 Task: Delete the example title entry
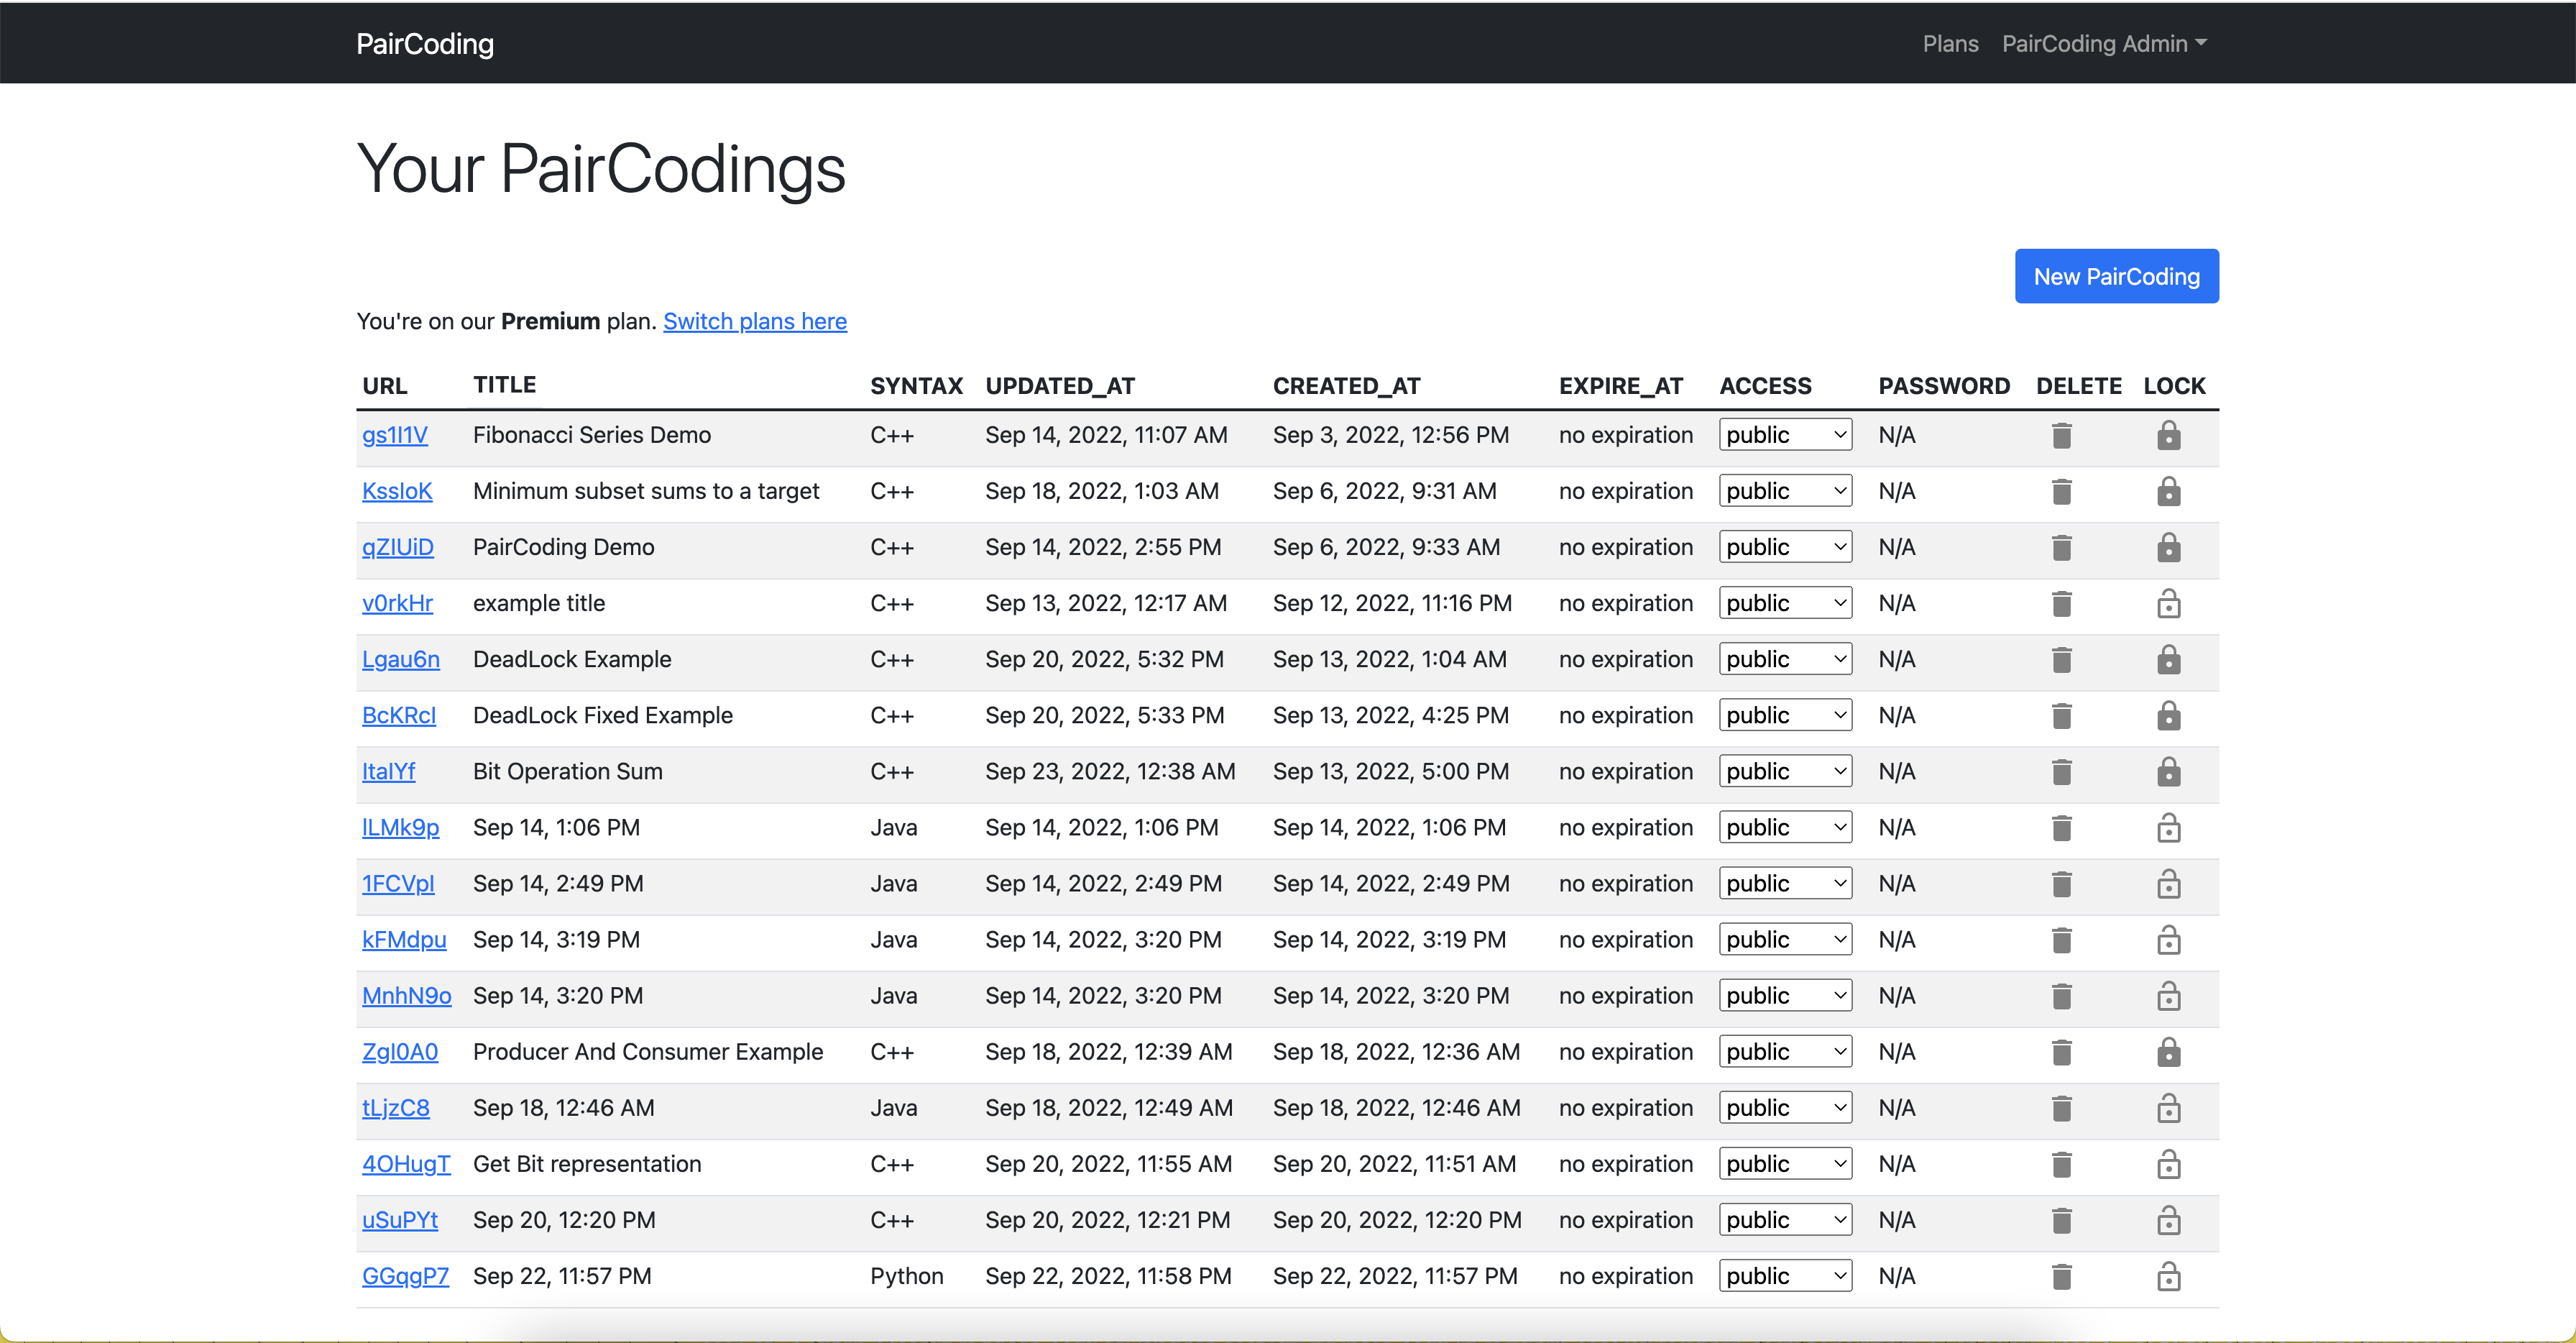pos(2061,604)
